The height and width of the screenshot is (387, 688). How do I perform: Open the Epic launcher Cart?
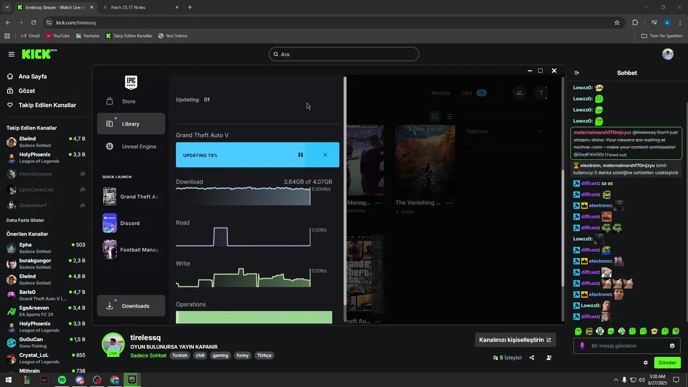[x=474, y=93]
